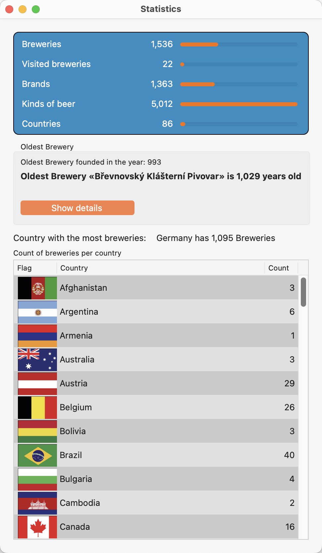Click the Breweries progress bar

click(239, 44)
